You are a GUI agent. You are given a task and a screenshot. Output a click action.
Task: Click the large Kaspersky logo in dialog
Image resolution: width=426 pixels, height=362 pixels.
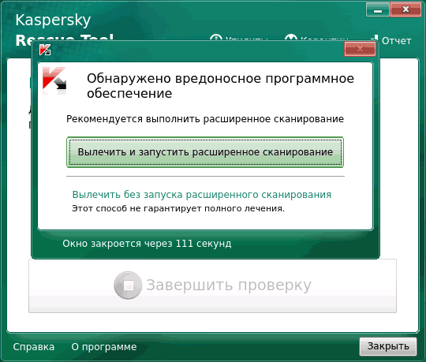point(54,80)
